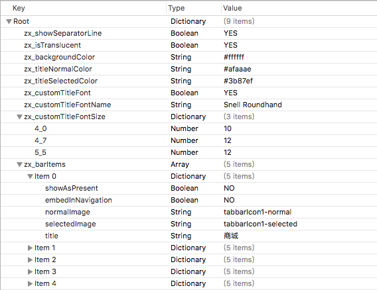Select the zx_isTranslucent YES value
The height and width of the screenshot is (290, 377).
click(230, 45)
